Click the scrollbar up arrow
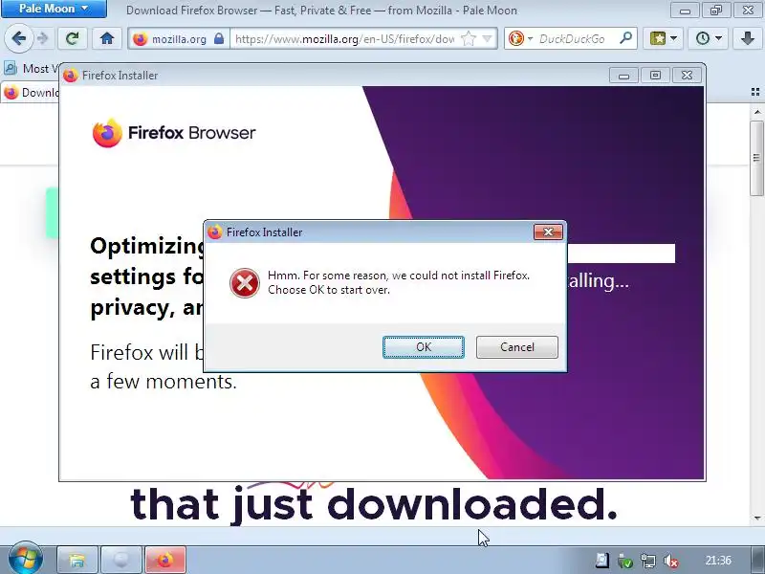 click(756, 112)
